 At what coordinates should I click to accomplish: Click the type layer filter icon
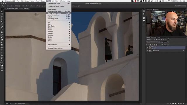tap(161, 39)
